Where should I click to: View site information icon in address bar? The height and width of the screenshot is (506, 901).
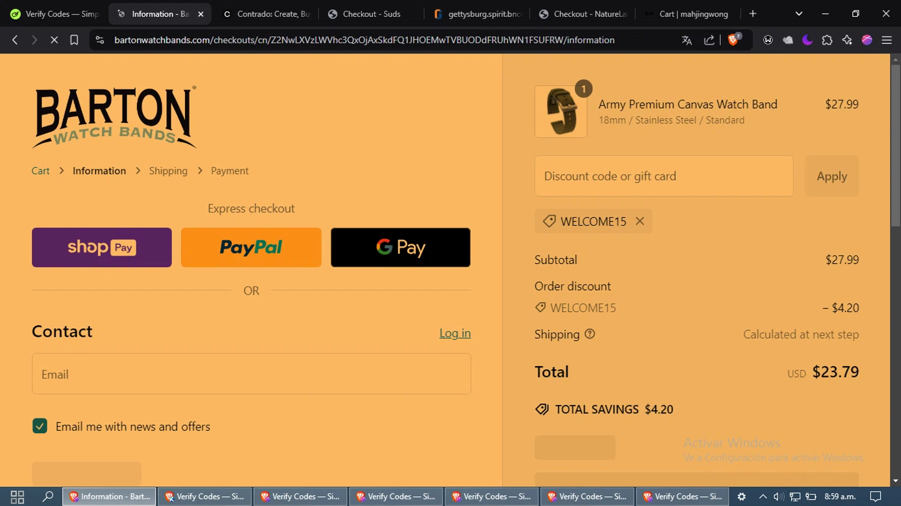point(100,40)
